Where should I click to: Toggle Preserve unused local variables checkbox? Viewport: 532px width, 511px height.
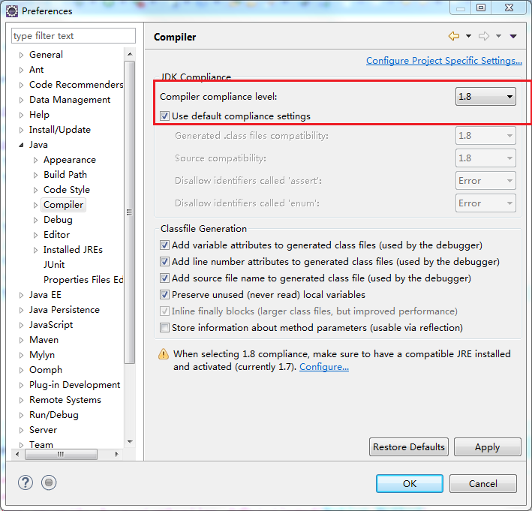coord(164,295)
